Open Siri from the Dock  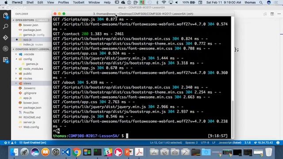[35, 152]
